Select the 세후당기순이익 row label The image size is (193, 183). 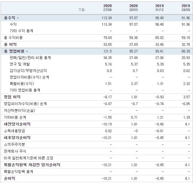(17, 138)
